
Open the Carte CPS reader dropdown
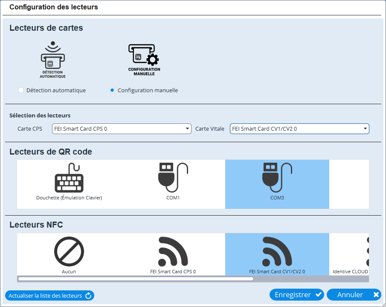[x=122, y=129]
